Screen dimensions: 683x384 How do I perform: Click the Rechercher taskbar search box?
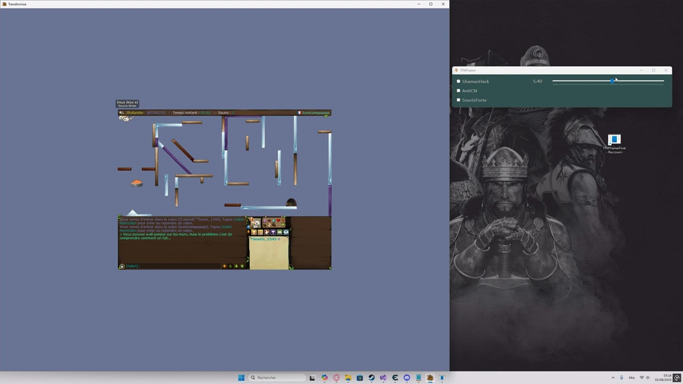pos(277,378)
